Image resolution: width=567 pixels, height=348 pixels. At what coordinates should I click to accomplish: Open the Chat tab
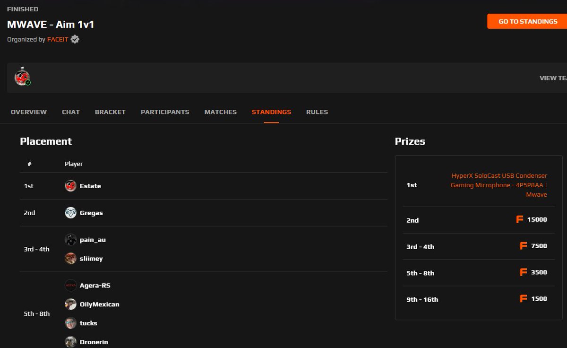71,112
